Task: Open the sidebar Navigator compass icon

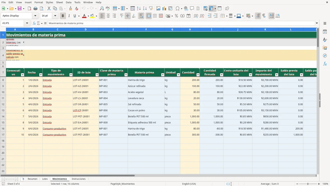Action: pos(325,56)
